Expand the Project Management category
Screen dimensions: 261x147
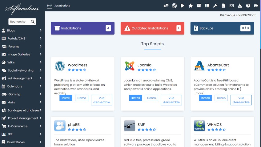tap(22, 118)
